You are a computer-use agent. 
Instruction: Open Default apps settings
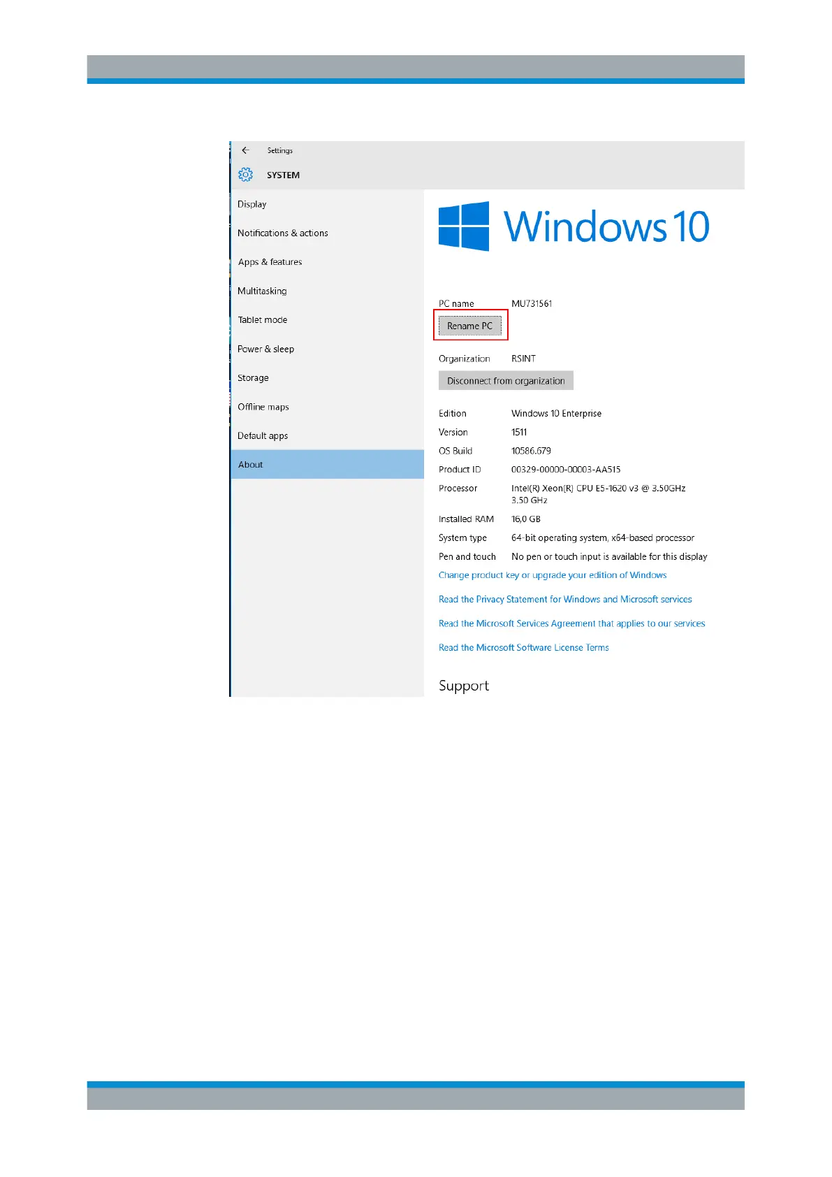coord(327,435)
